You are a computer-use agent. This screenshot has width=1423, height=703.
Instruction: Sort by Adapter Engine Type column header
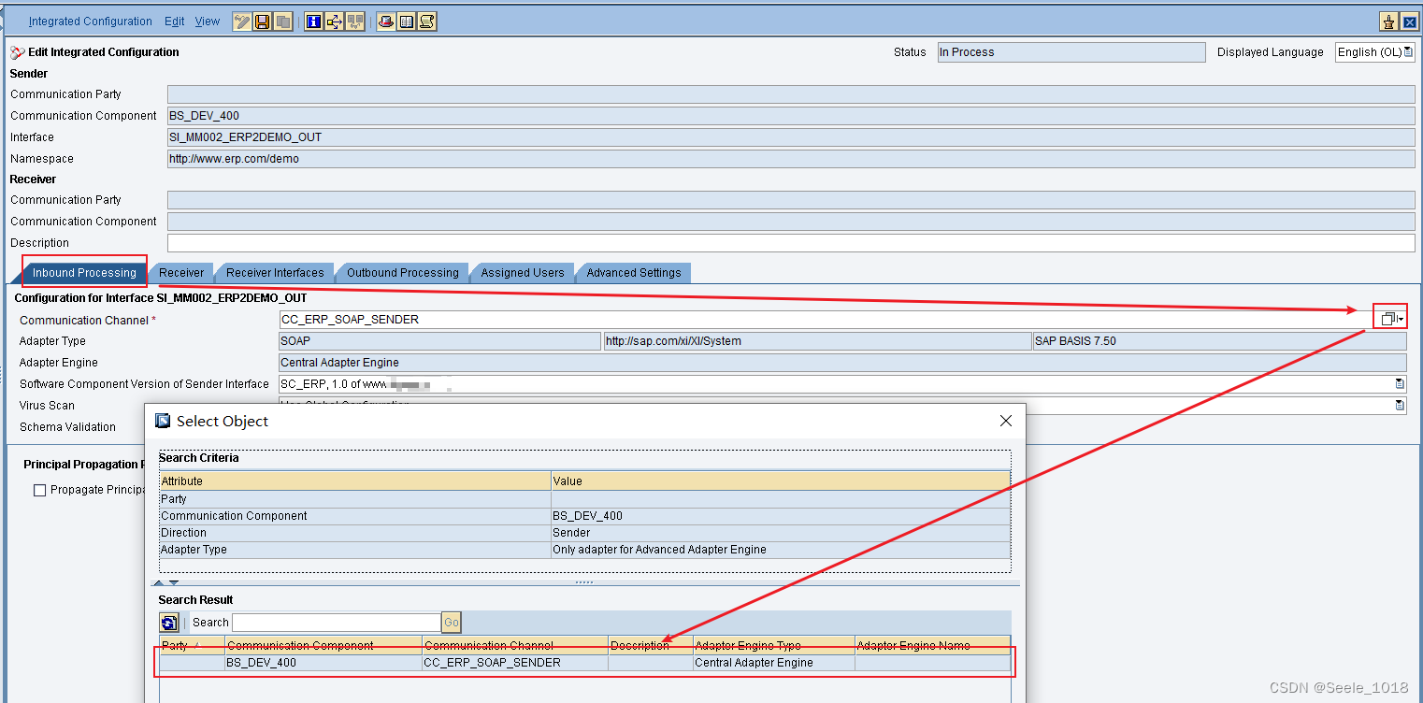pyautogui.click(x=774, y=646)
